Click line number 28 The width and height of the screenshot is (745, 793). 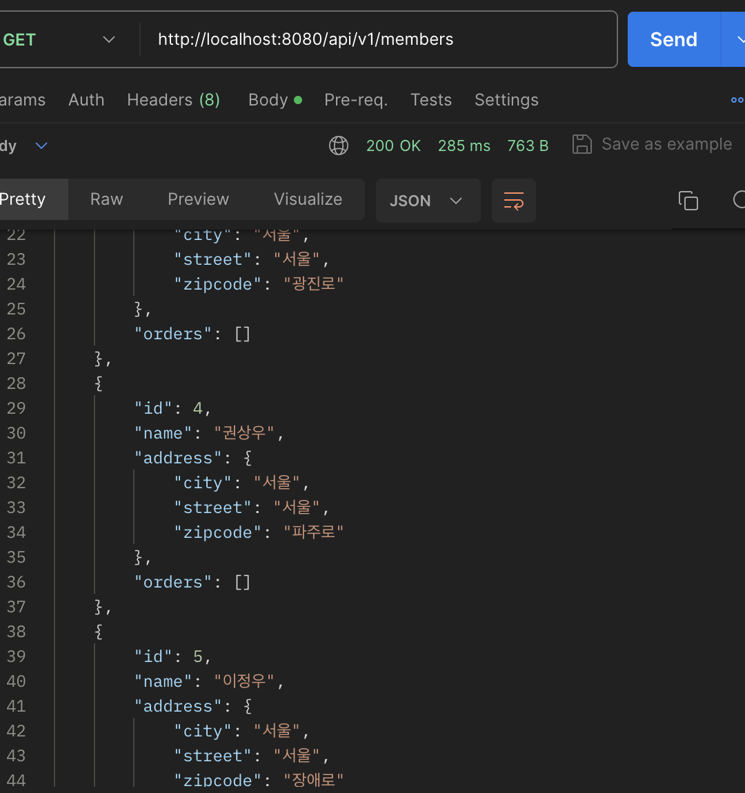coord(16,383)
